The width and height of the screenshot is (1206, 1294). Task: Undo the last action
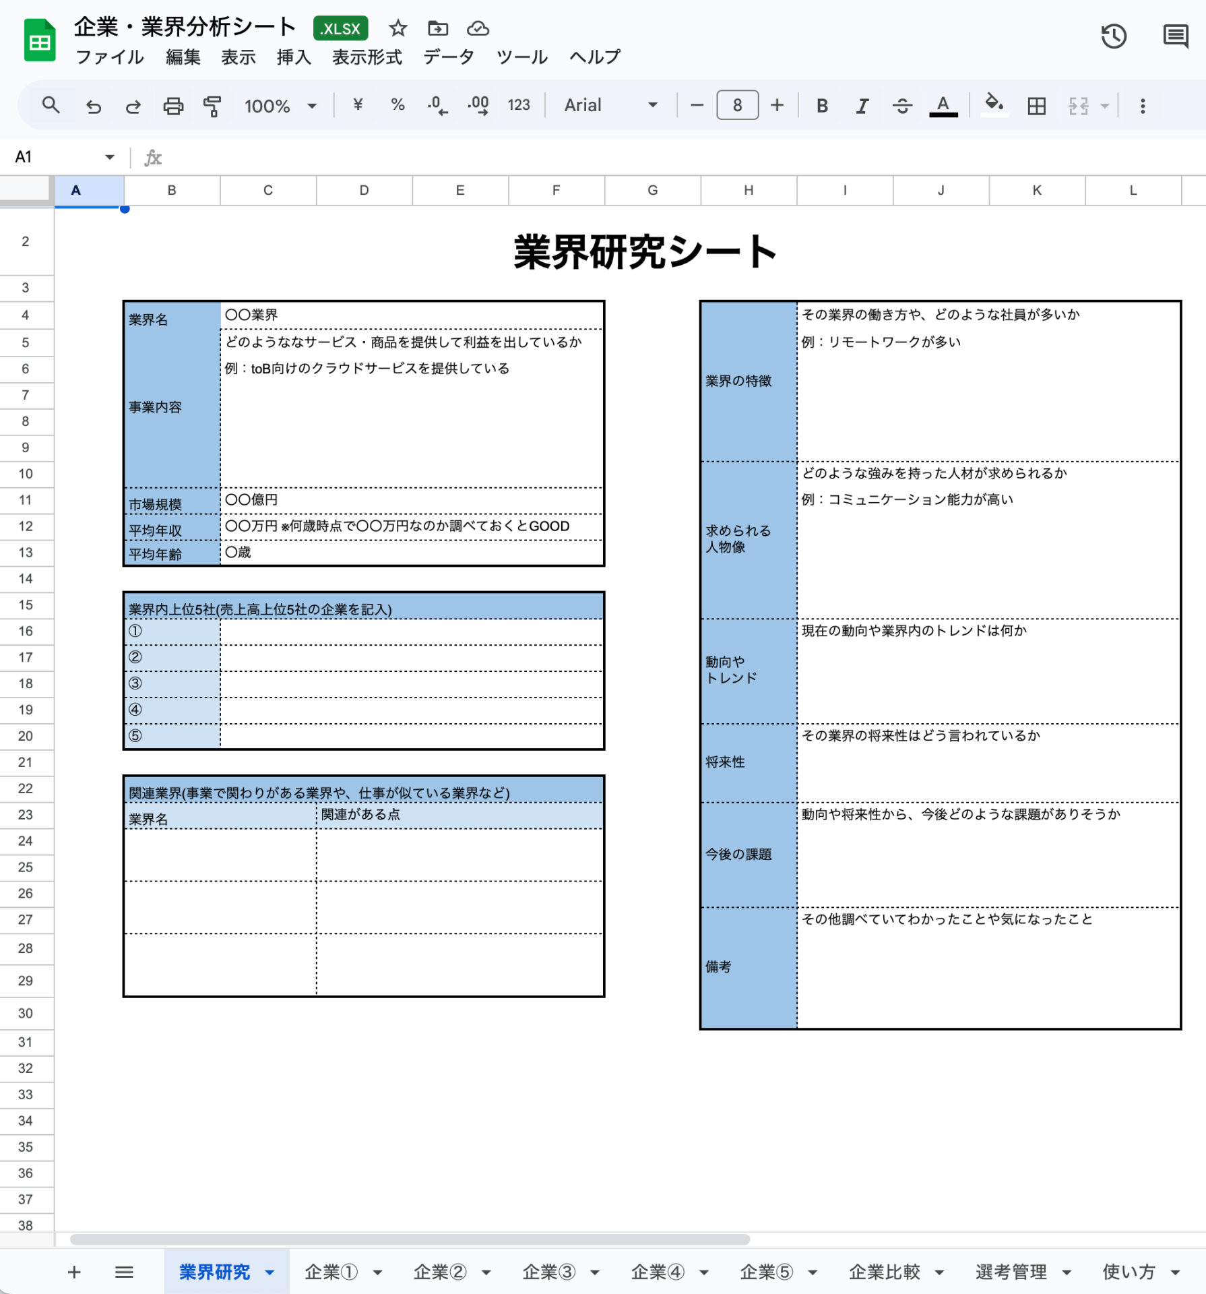[93, 106]
